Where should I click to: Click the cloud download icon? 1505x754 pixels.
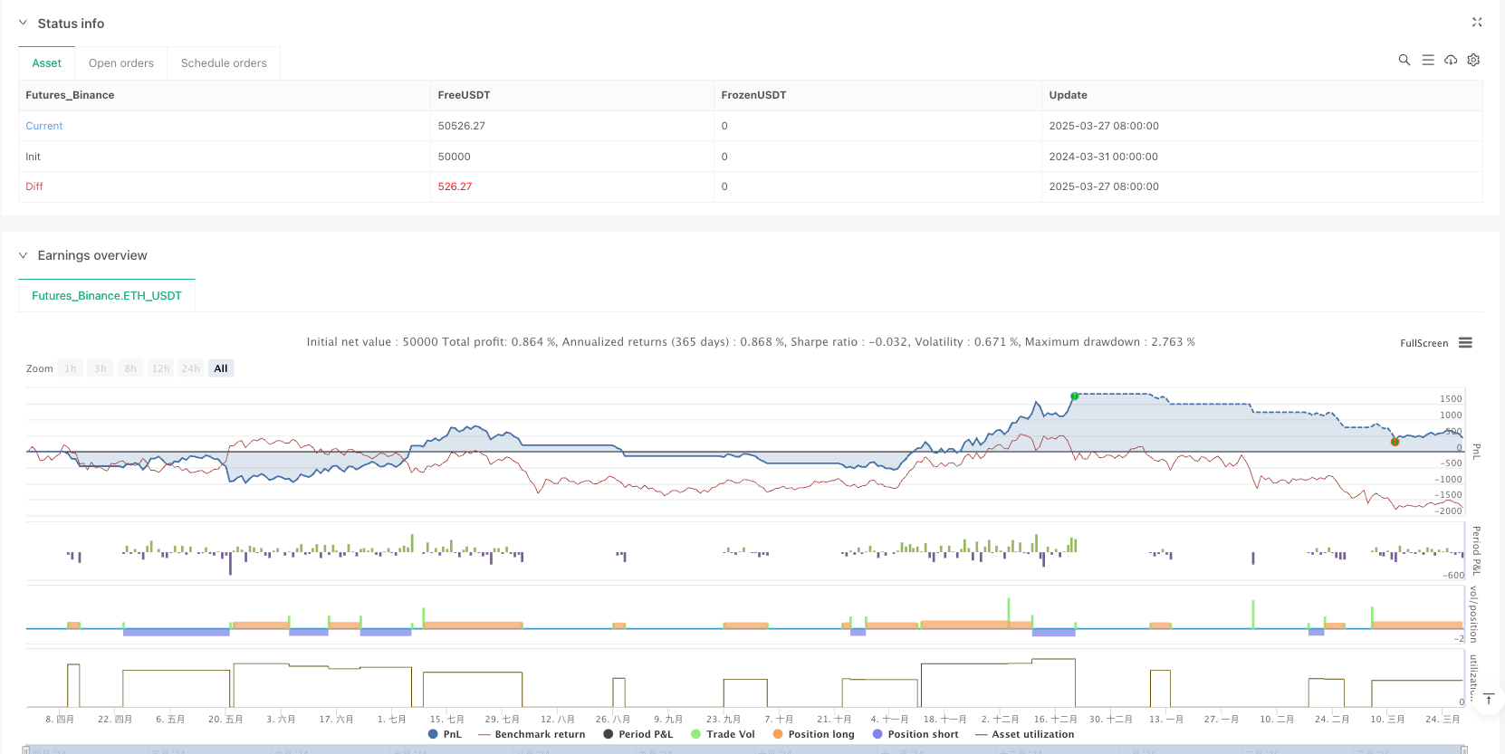1451,60
